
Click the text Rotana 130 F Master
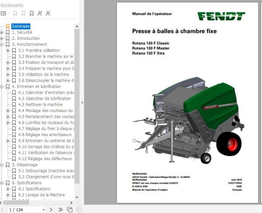[151, 48]
